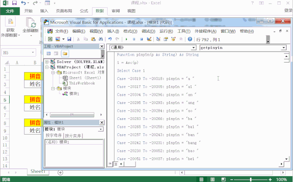Click the View Microsoft Excel toolbar icon
This screenshot has width=293, height=182.
(x=50, y=39)
